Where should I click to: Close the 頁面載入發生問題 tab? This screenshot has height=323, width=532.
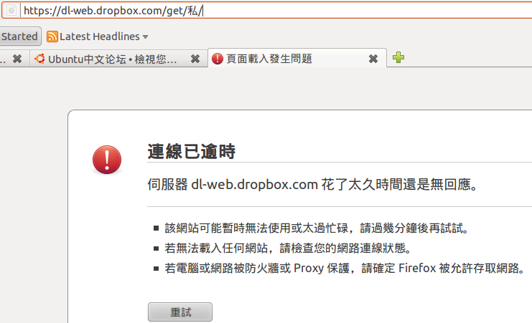(373, 59)
